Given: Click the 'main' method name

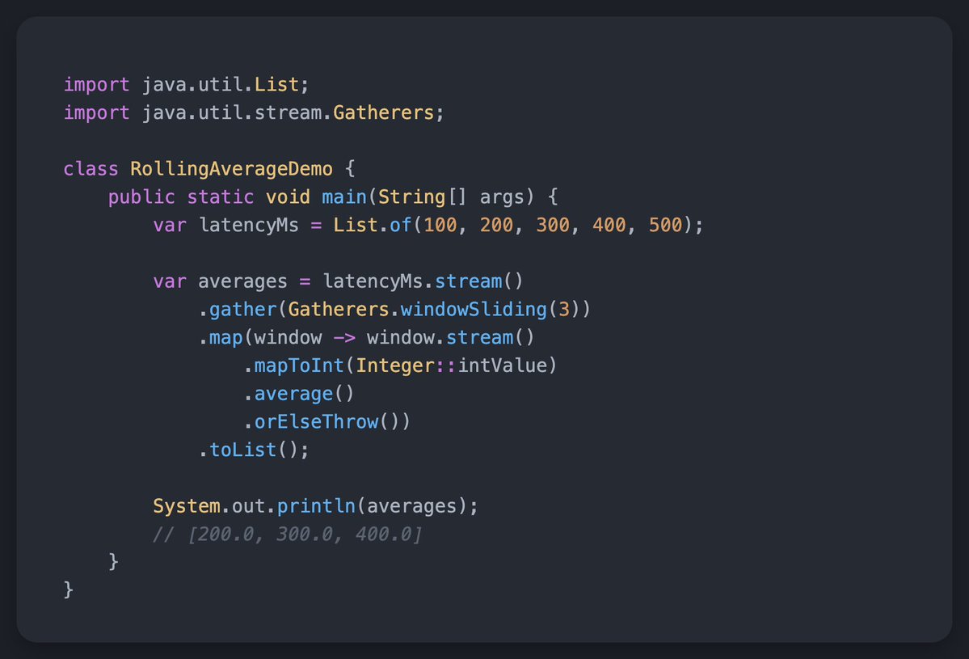Looking at the screenshot, I should coord(344,196).
